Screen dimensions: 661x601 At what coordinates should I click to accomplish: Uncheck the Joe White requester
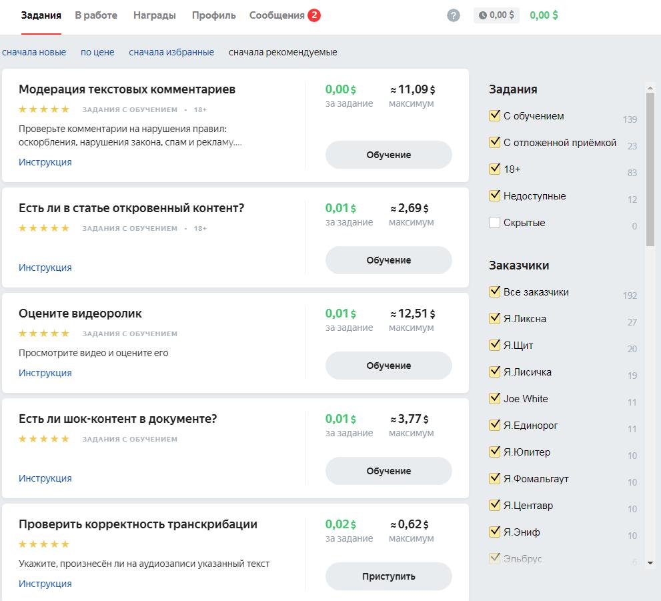[494, 398]
